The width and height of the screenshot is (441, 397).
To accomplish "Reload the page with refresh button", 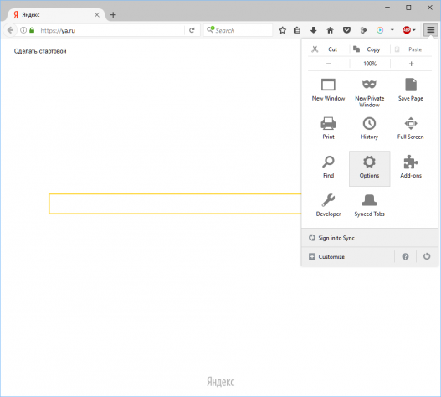I will (x=192, y=30).
